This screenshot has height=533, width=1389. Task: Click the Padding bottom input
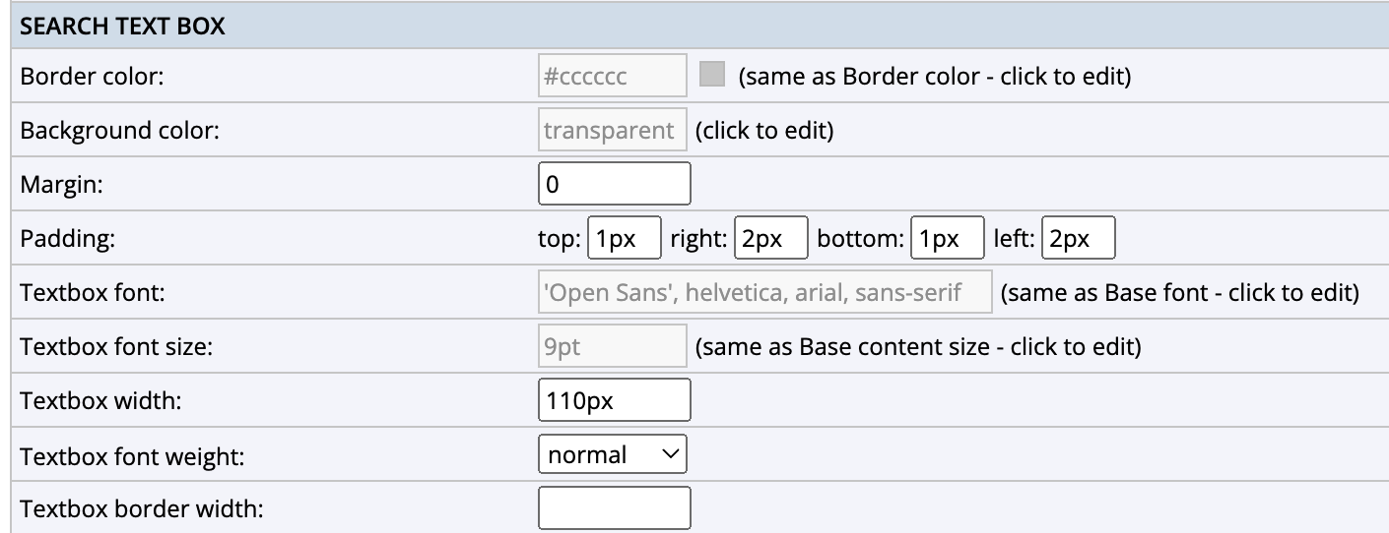pos(947,238)
